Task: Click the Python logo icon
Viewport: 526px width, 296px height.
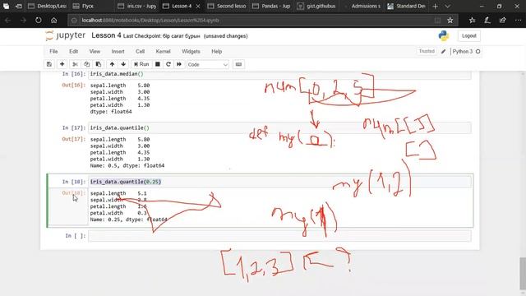Action: [x=444, y=35]
